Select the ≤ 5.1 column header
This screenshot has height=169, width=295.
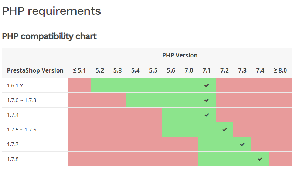[79, 70]
